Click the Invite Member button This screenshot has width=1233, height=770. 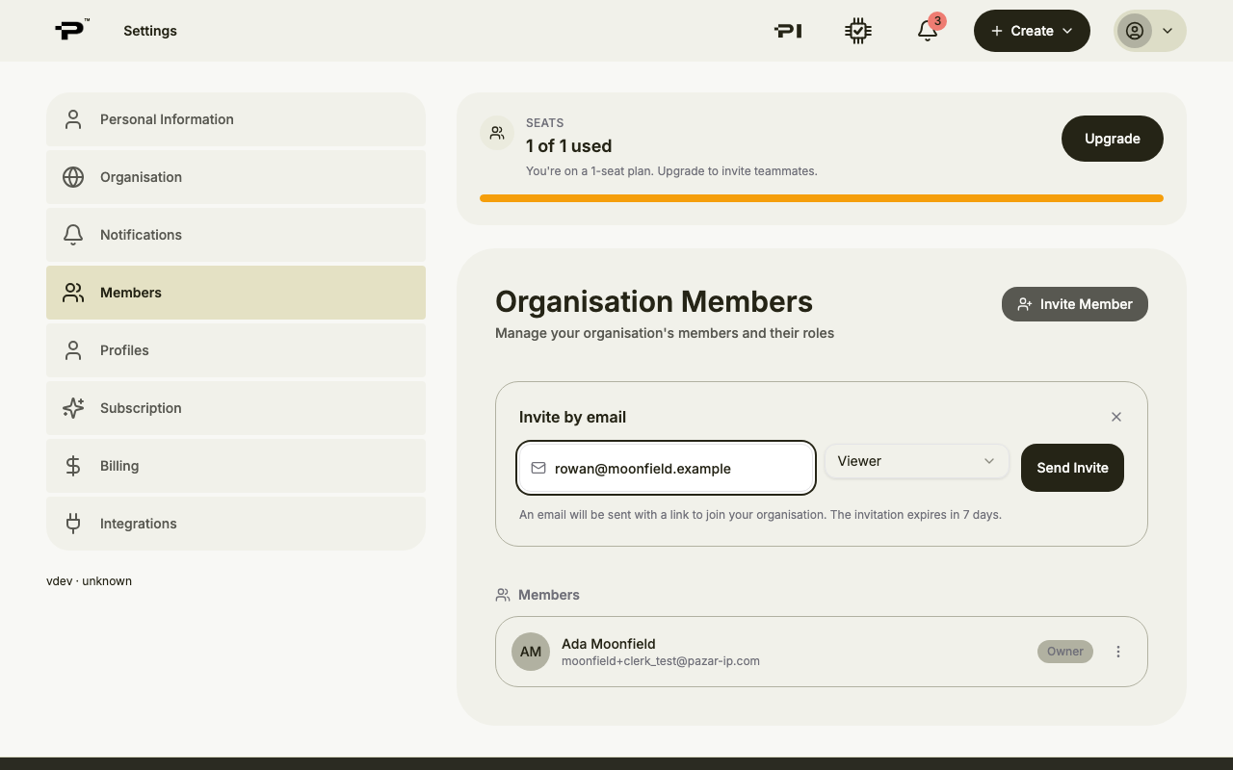[1075, 304]
